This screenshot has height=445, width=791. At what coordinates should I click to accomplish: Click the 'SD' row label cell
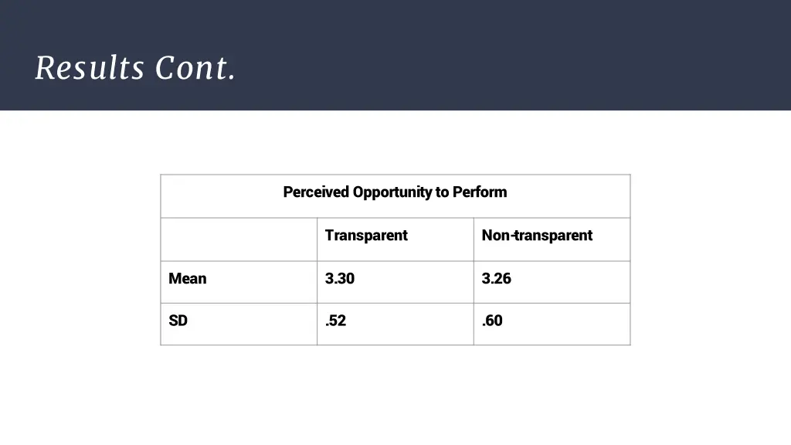(239, 324)
